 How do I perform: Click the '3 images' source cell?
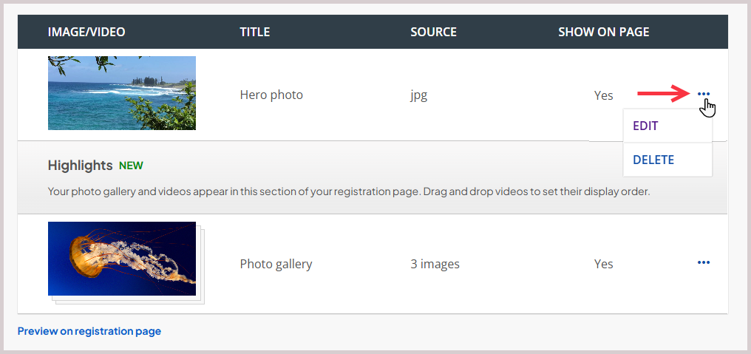pyautogui.click(x=435, y=264)
